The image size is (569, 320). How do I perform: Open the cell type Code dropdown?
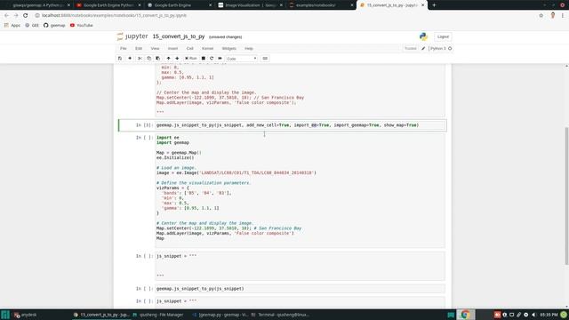point(241,59)
